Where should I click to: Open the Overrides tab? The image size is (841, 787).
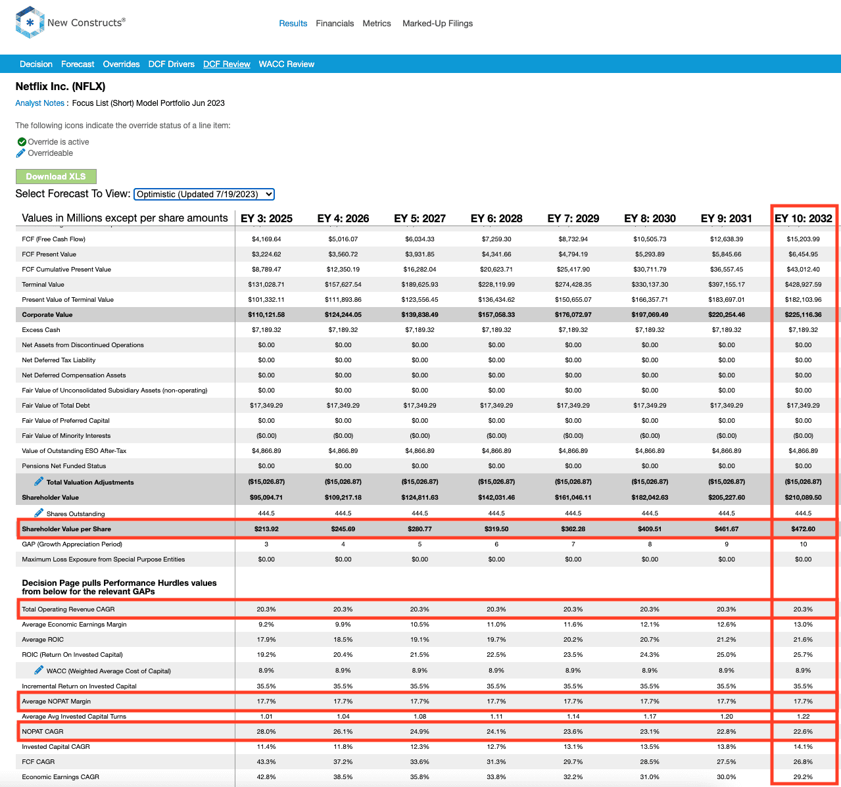coord(121,64)
